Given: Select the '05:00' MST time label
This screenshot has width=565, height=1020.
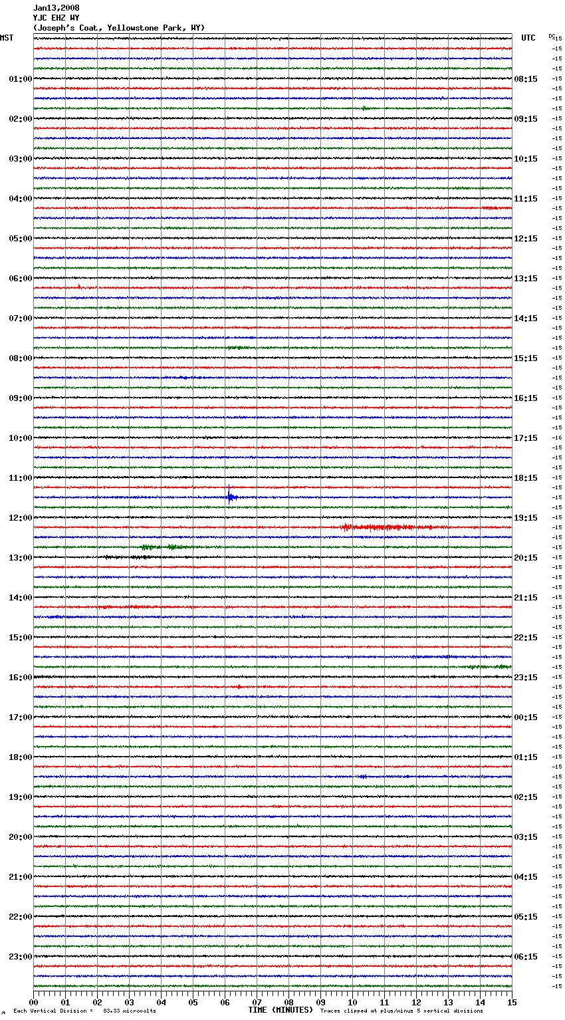Looking at the screenshot, I should tap(21, 239).
